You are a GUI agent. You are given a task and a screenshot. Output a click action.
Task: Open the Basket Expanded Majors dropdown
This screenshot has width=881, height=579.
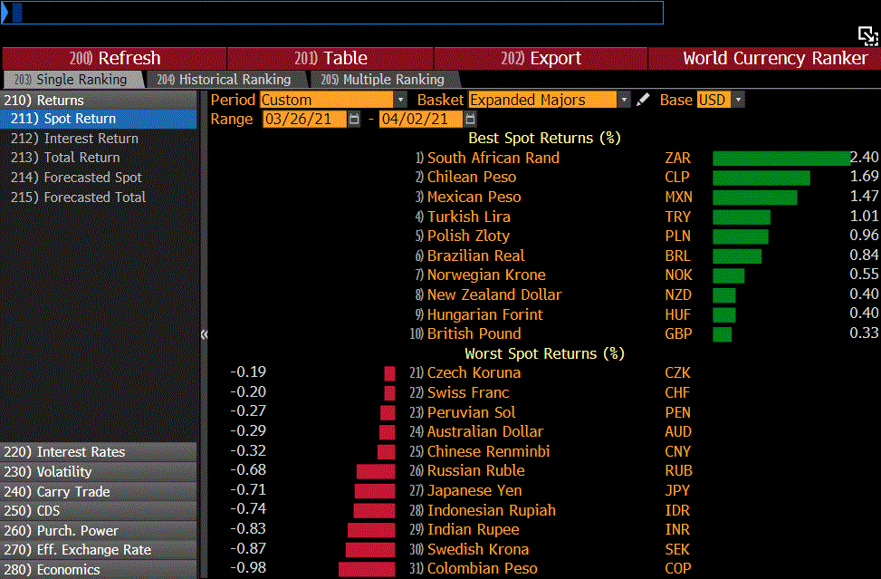[x=624, y=100]
